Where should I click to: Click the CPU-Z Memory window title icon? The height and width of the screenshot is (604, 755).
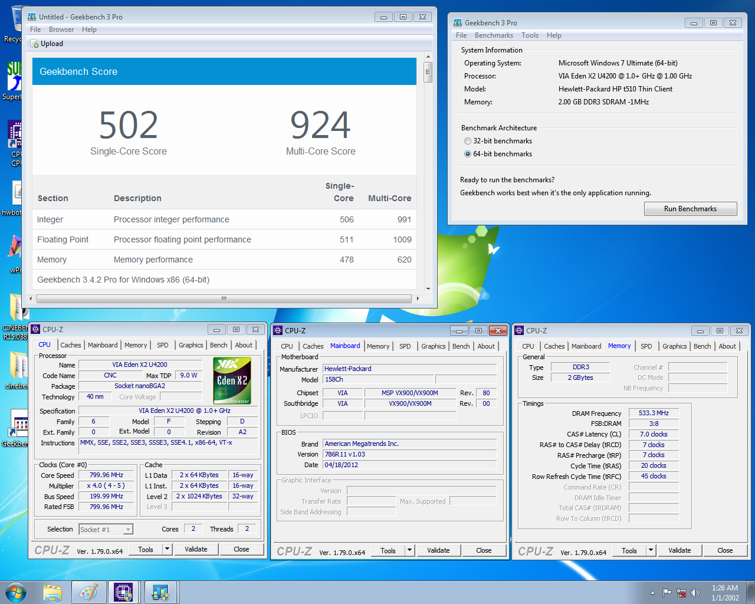[520, 330]
